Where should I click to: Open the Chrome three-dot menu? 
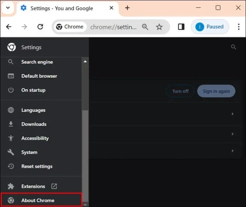[x=239, y=27]
